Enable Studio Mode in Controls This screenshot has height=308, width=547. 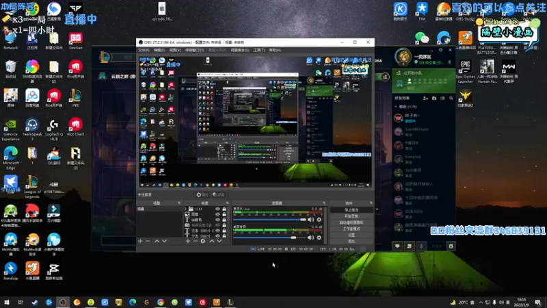351,229
